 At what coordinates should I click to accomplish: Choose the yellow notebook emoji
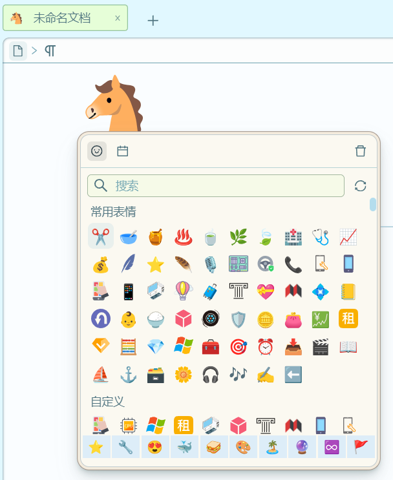(x=348, y=291)
